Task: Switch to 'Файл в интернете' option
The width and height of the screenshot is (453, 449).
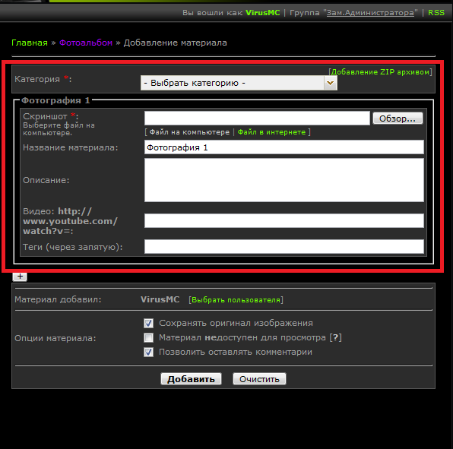Action: (x=271, y=132)
